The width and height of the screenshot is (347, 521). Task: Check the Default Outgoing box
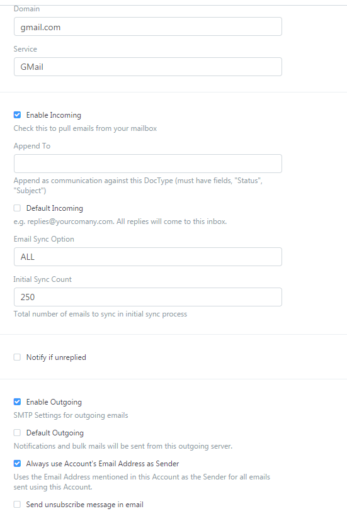coord(17,433)
